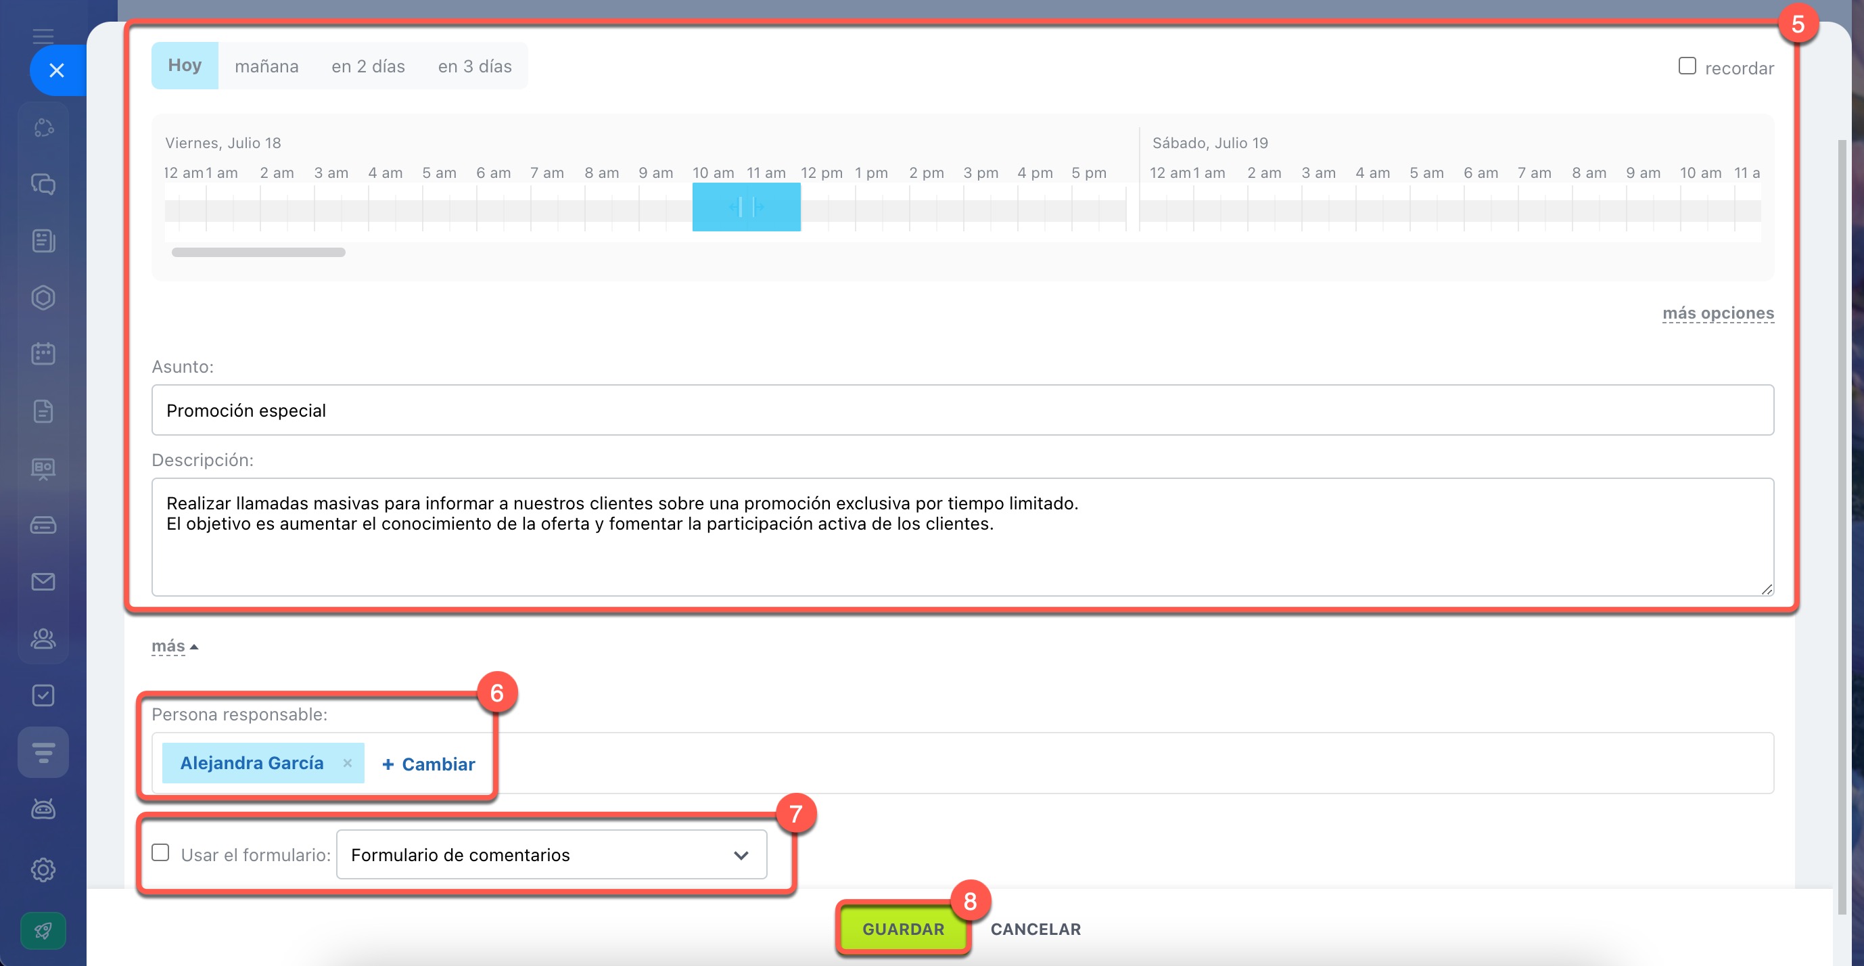Collapse the más section expander
This screenshot has width=1864, height=966.
(x=174, y=645)
